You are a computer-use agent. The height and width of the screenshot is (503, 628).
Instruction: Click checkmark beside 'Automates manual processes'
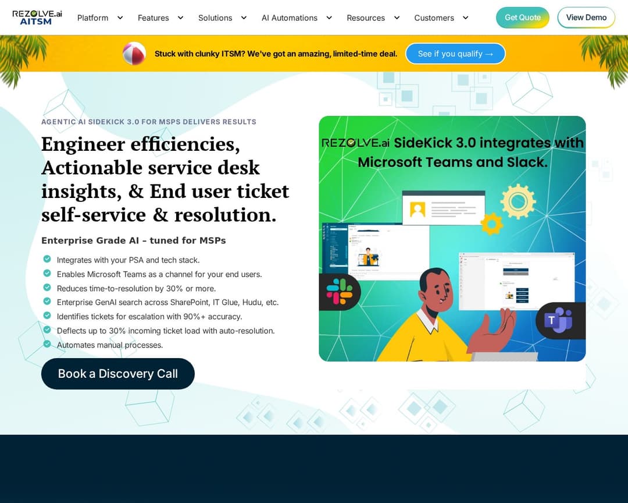[47, 343]
